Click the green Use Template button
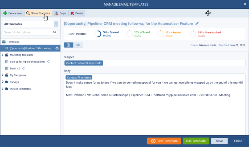 (196, 141)
